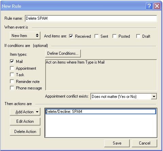163x151 pixels.
Task: Uncheck the Mail item type
Action: coord(12,62)
